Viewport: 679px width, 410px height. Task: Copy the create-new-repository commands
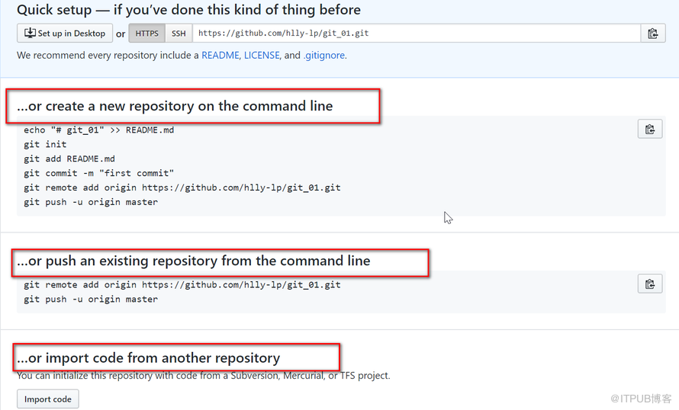650,129
